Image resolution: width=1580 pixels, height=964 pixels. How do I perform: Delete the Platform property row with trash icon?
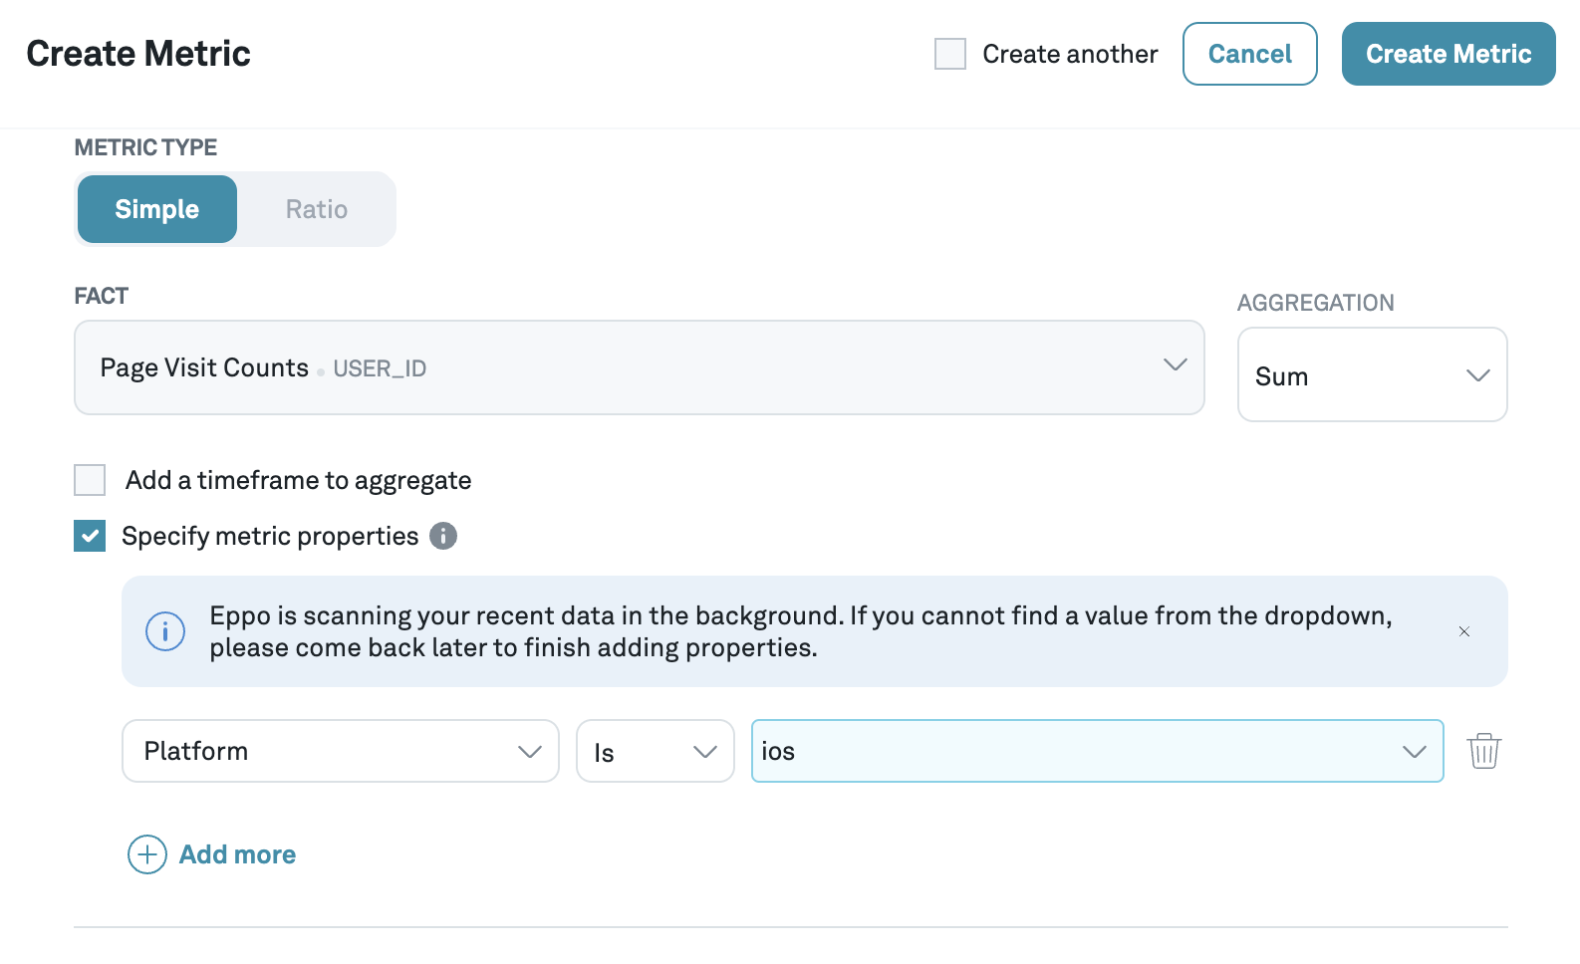[1483, 751]
